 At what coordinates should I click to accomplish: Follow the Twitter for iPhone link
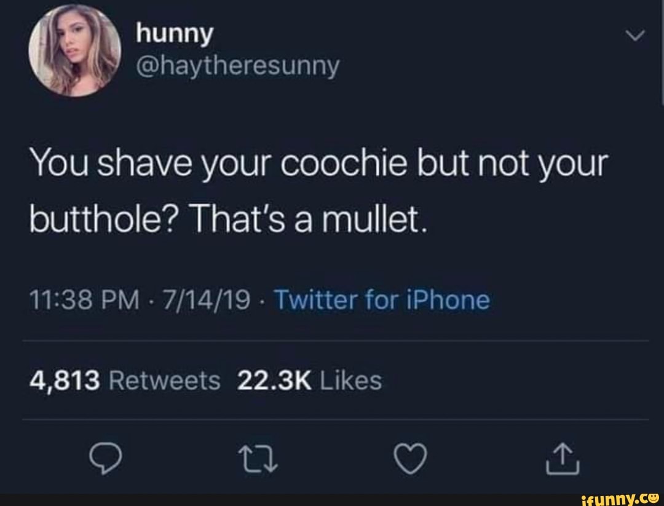pos(382,300)
